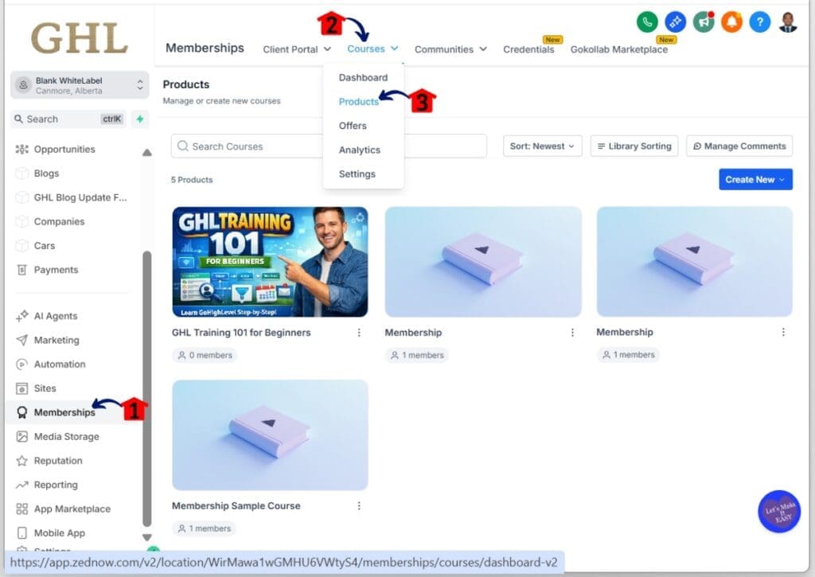Open Companies in the sidebar
The height and width of the screenshot is (577, 815).
coord(59,221)
